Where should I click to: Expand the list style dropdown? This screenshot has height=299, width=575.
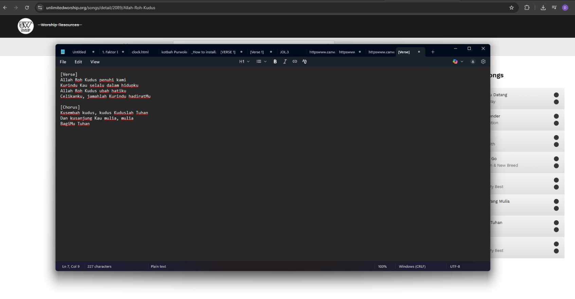tap(262, 61)
